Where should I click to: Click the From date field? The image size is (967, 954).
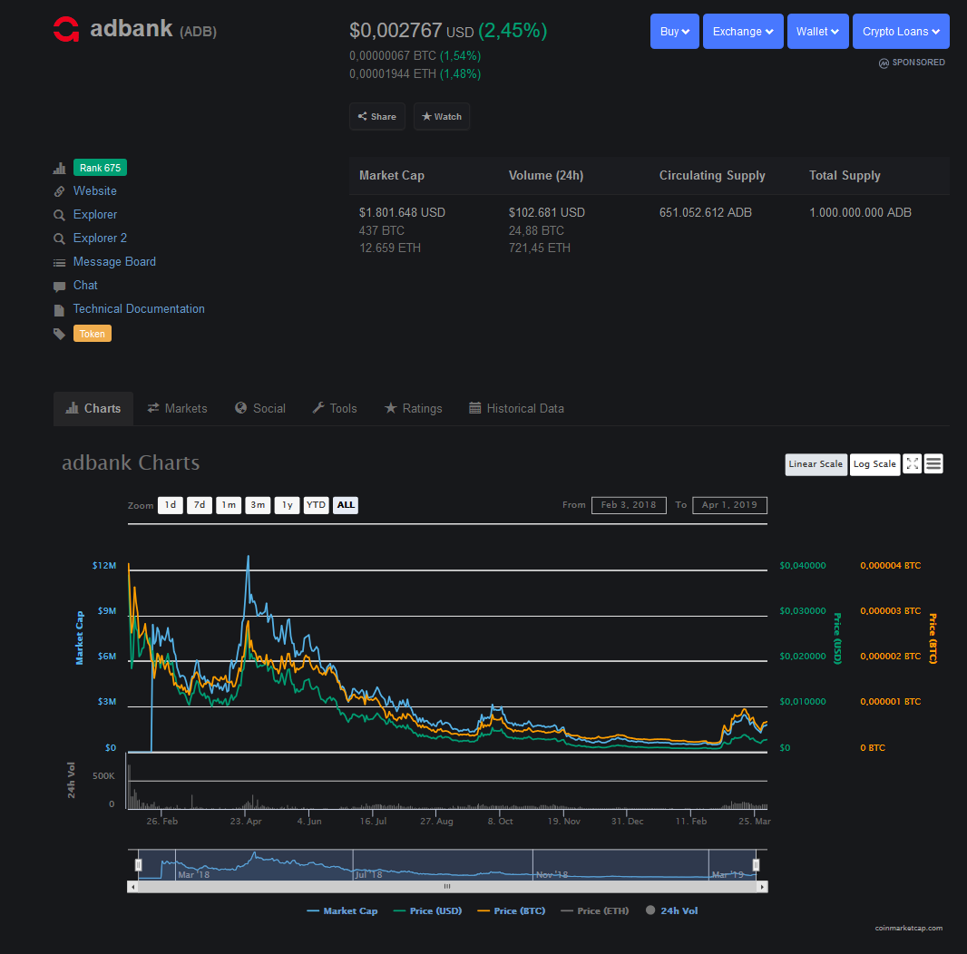point(629,505)
